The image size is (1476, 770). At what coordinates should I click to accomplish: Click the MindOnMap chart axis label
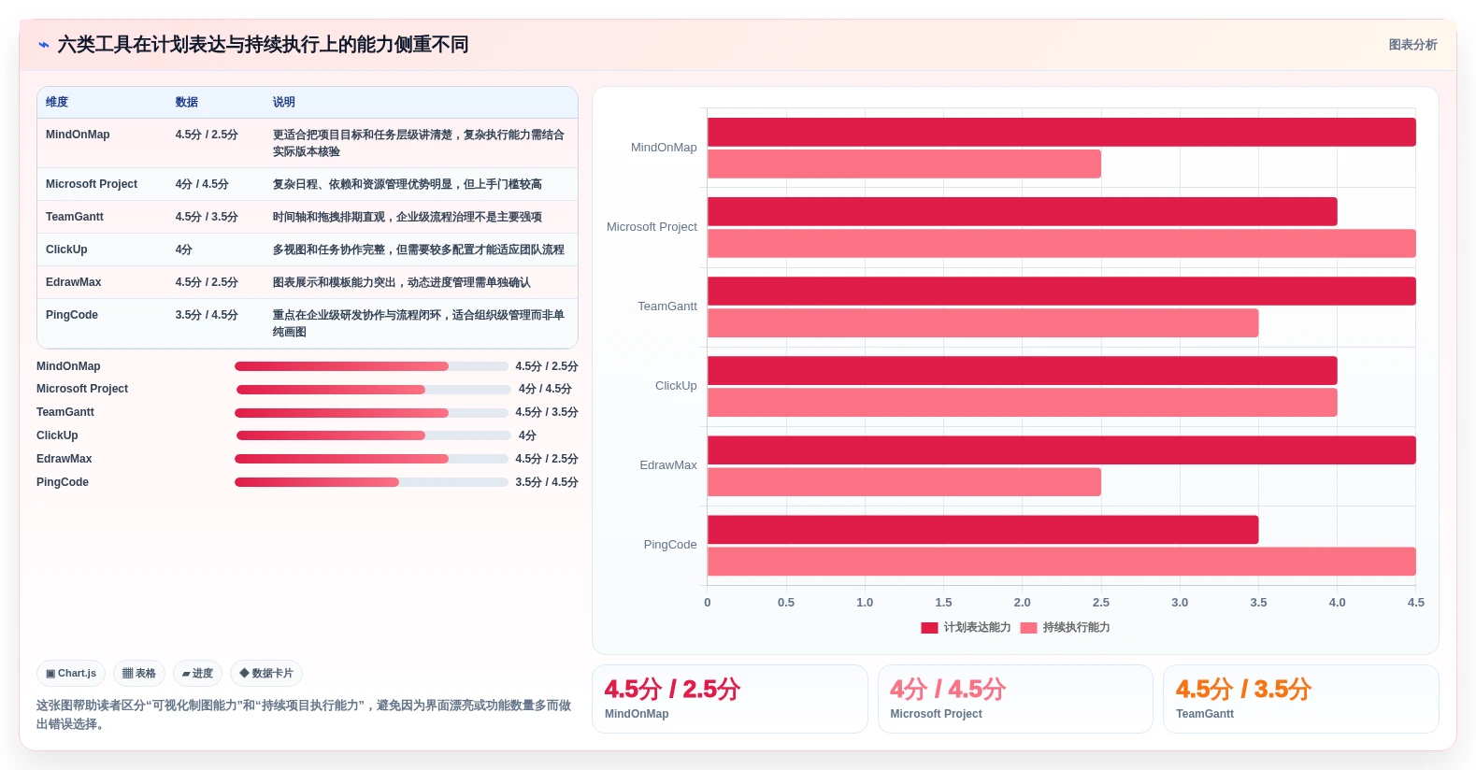tap(664, 148)
